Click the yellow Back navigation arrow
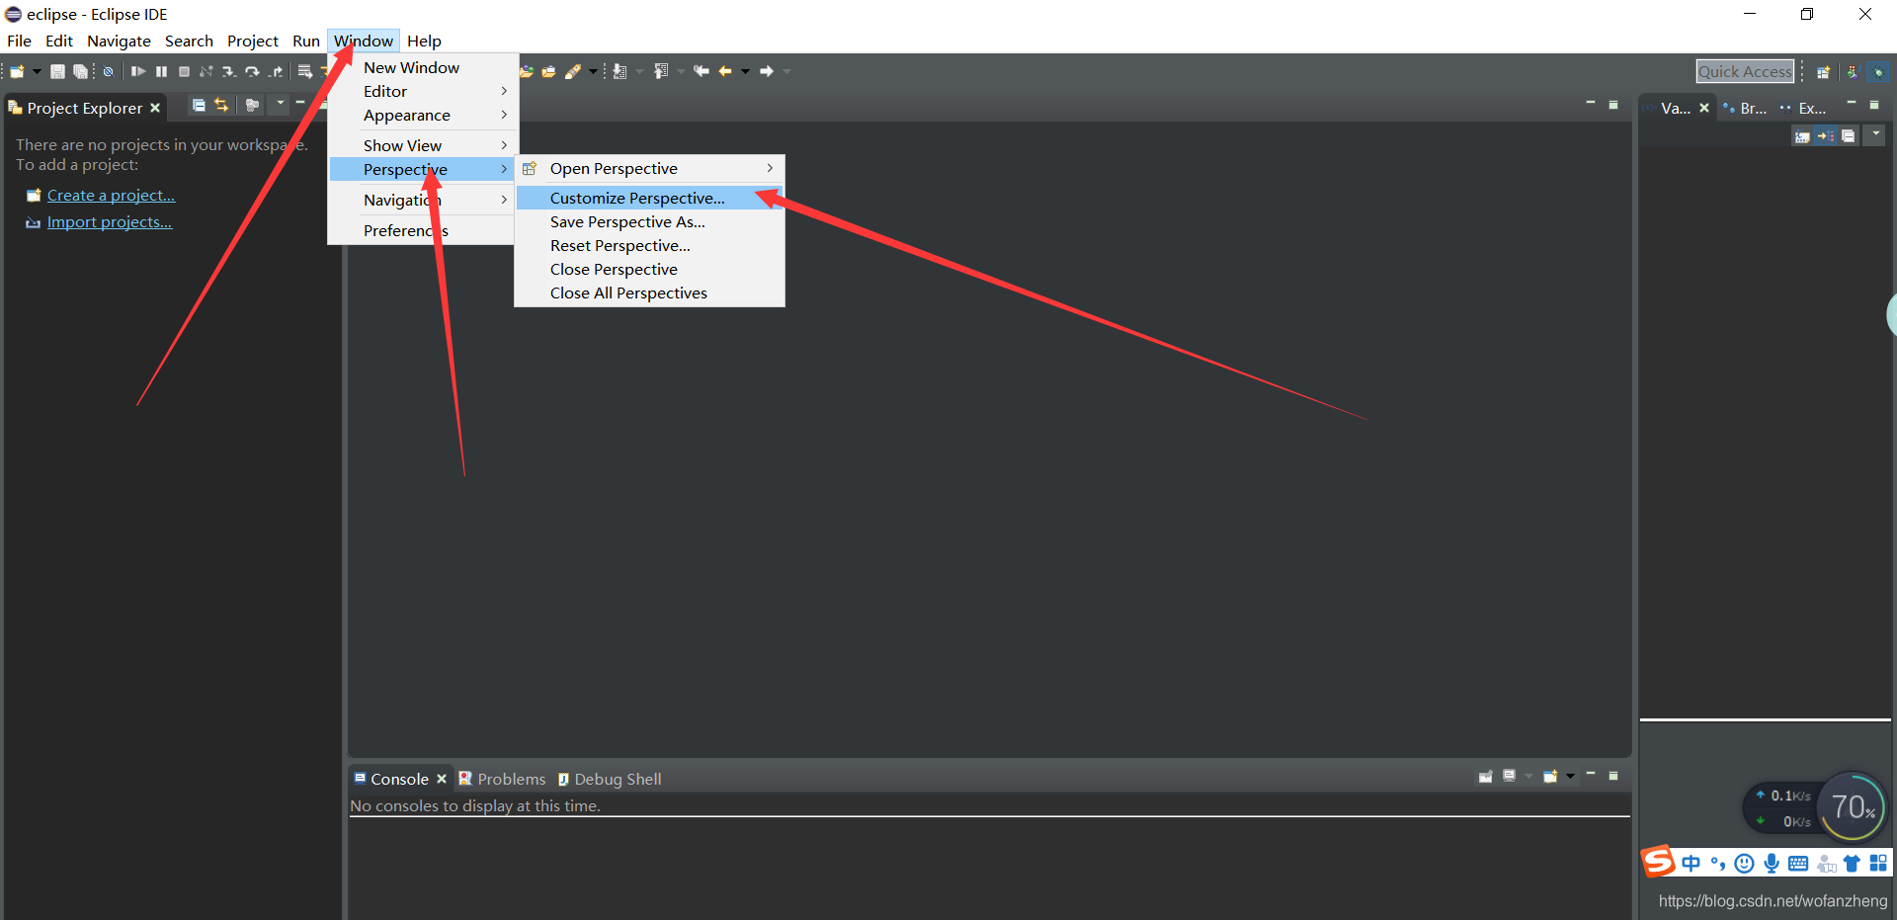This screenshot has height=920, width=1897. 725,71
